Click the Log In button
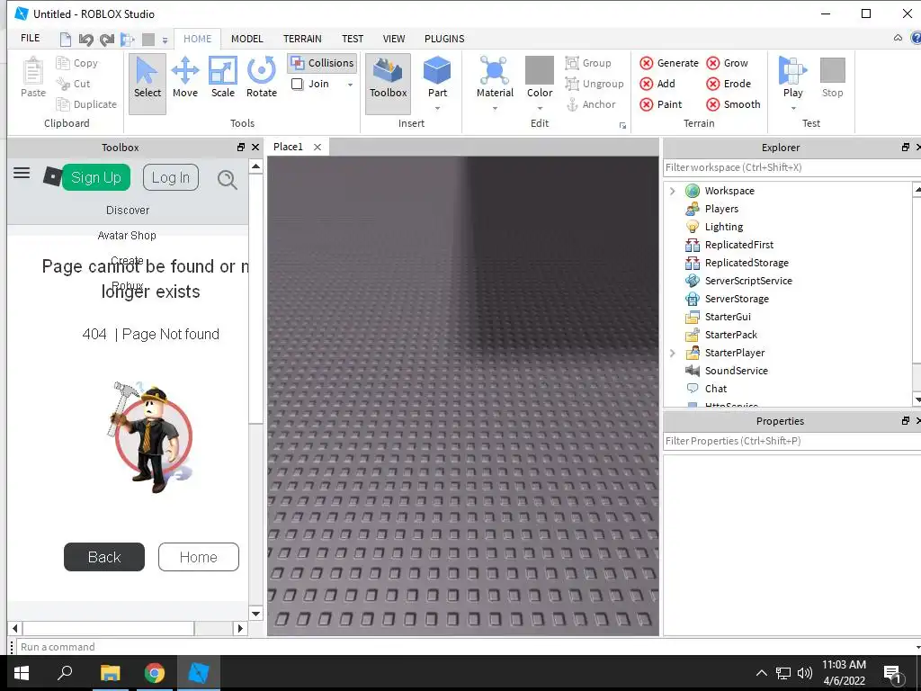Viewport: 921px width, 691px height. (x=171, y=177)
